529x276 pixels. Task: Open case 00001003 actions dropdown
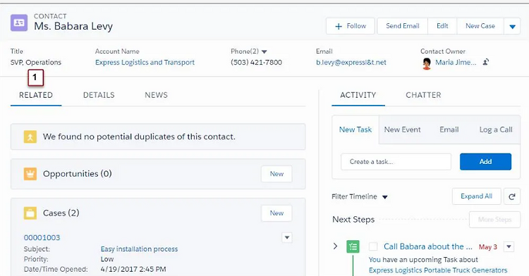pos(287,238)
